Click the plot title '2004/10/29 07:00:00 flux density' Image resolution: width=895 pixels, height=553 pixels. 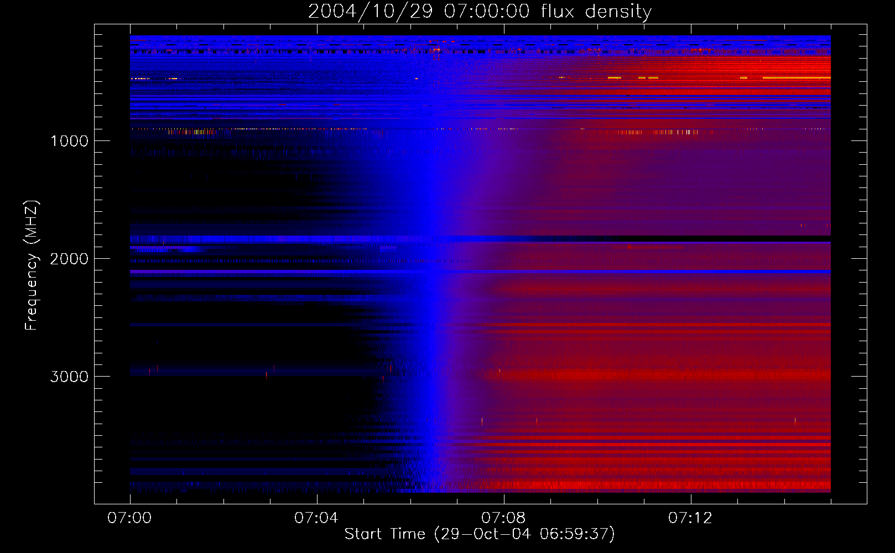coord(480,11)
